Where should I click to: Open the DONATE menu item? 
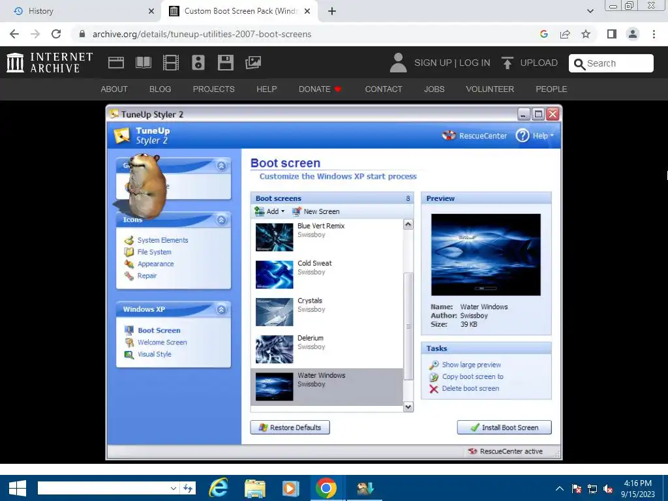(x=320, y=89)
